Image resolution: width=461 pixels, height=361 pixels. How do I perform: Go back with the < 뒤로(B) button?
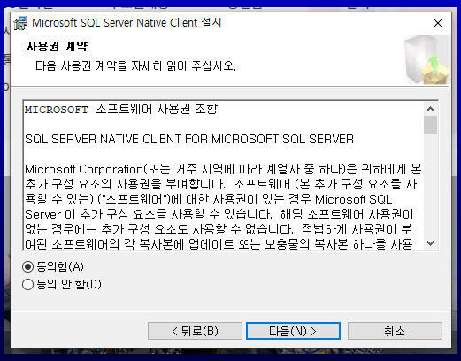tap(195, 331)
